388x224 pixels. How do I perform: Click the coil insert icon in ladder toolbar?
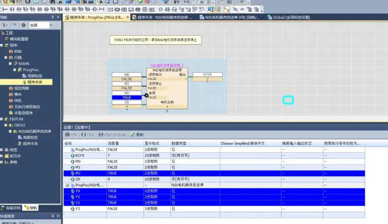point(95,9)
